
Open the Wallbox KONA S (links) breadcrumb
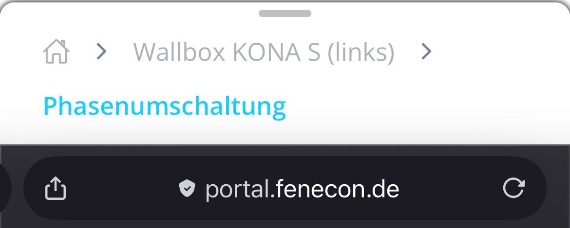tap(264, 52)
